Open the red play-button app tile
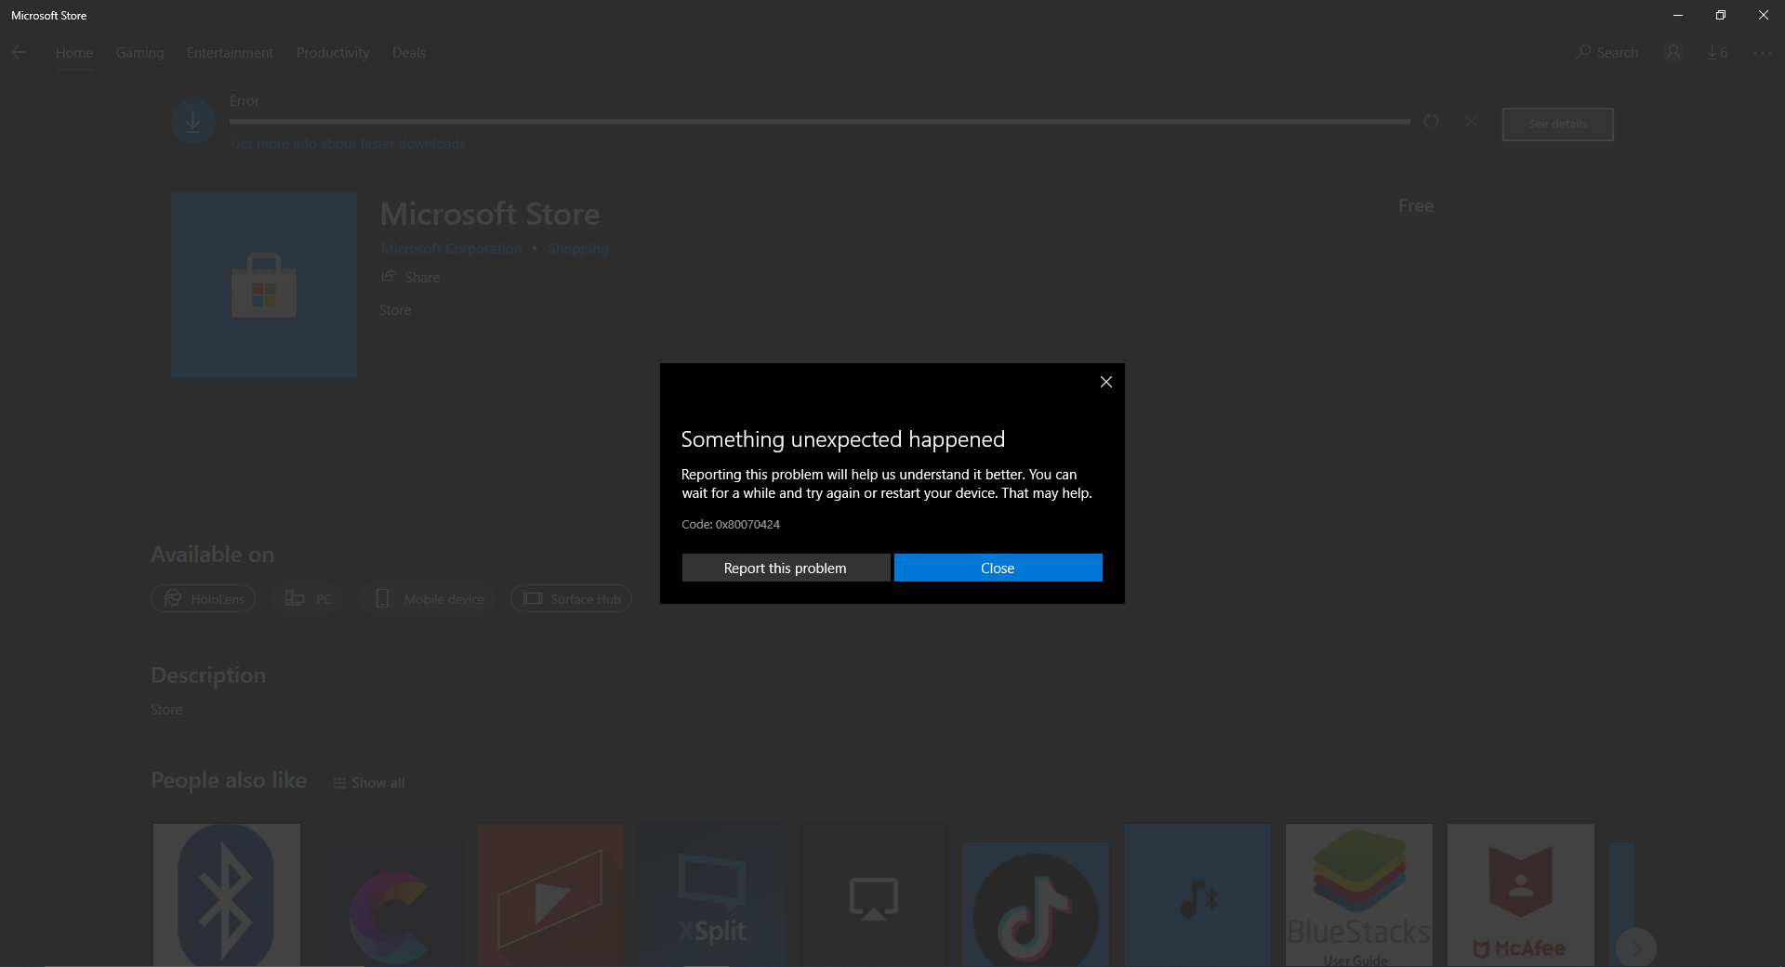Image resolution: width=1785 pixels, height=967 pixels. tap(550, 895)
